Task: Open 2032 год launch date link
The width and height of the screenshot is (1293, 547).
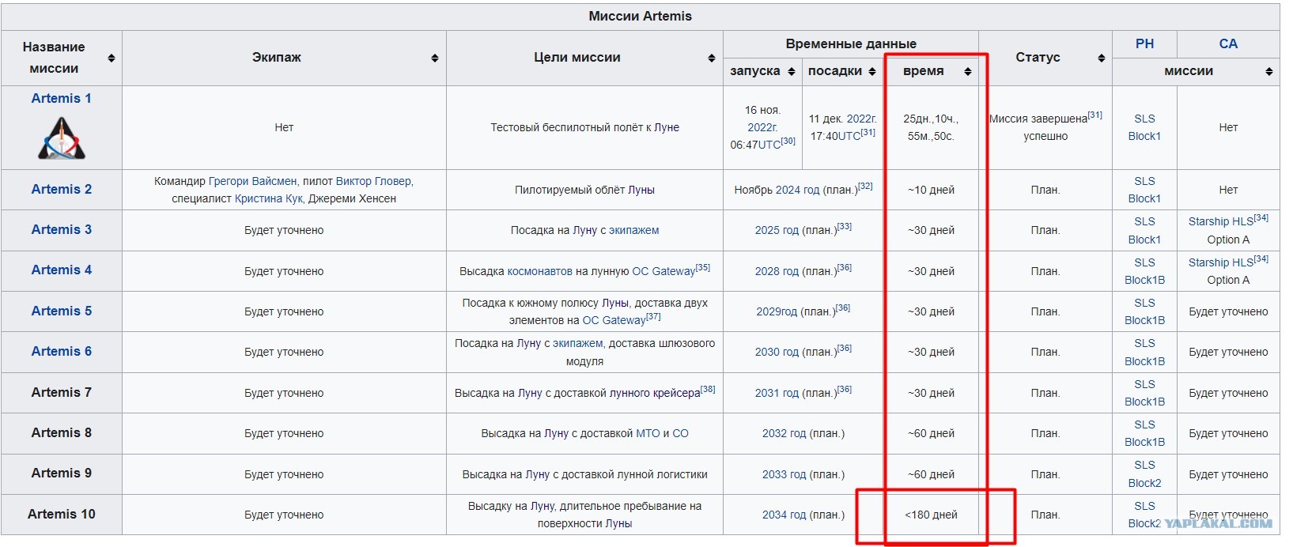Action: 784,433
